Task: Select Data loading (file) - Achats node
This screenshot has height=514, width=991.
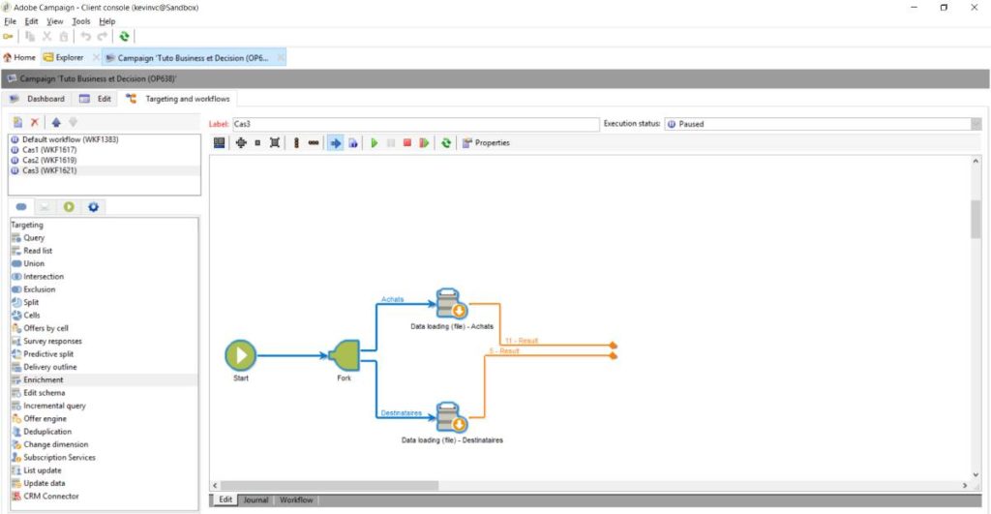Action: [x=451, y=304]
